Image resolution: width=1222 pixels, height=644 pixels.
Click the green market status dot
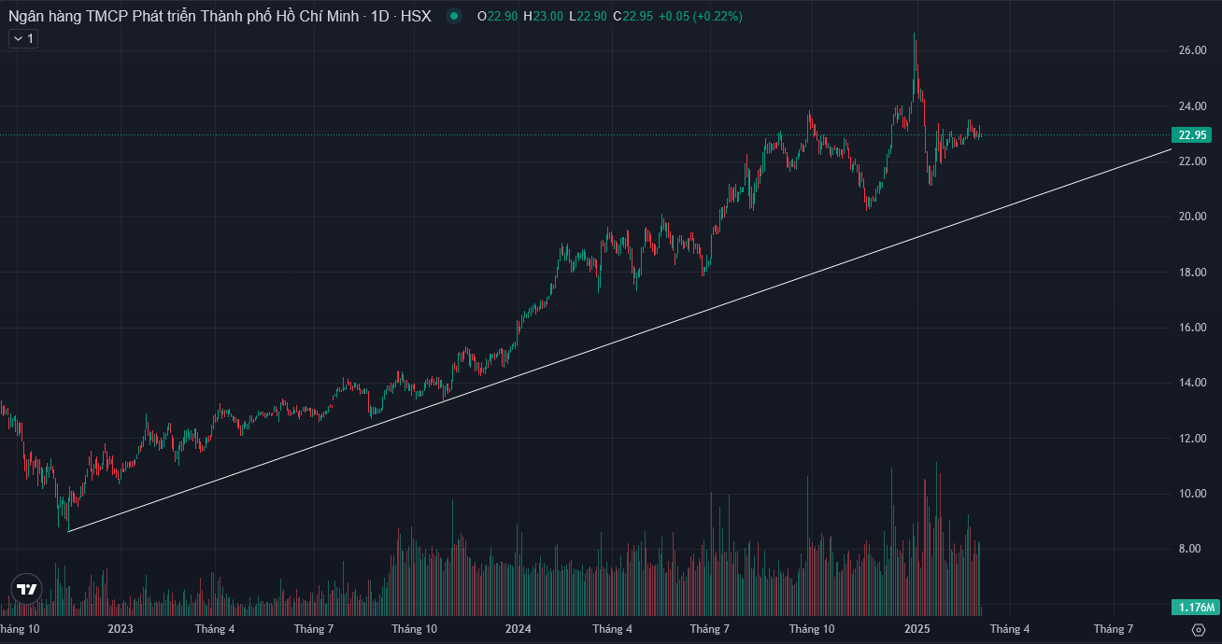click(454, 16)
